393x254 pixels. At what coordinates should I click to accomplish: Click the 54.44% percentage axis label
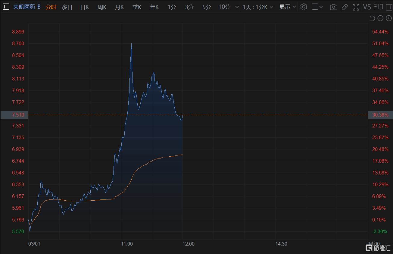tap(380, 32)
